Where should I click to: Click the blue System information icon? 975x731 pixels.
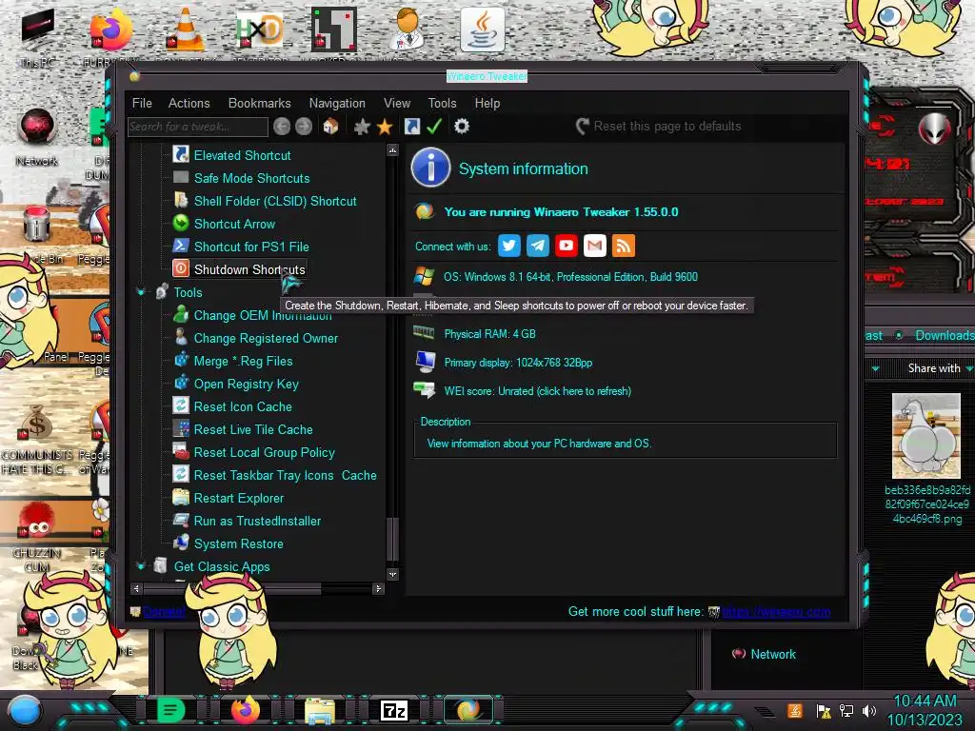coord(430,168)
